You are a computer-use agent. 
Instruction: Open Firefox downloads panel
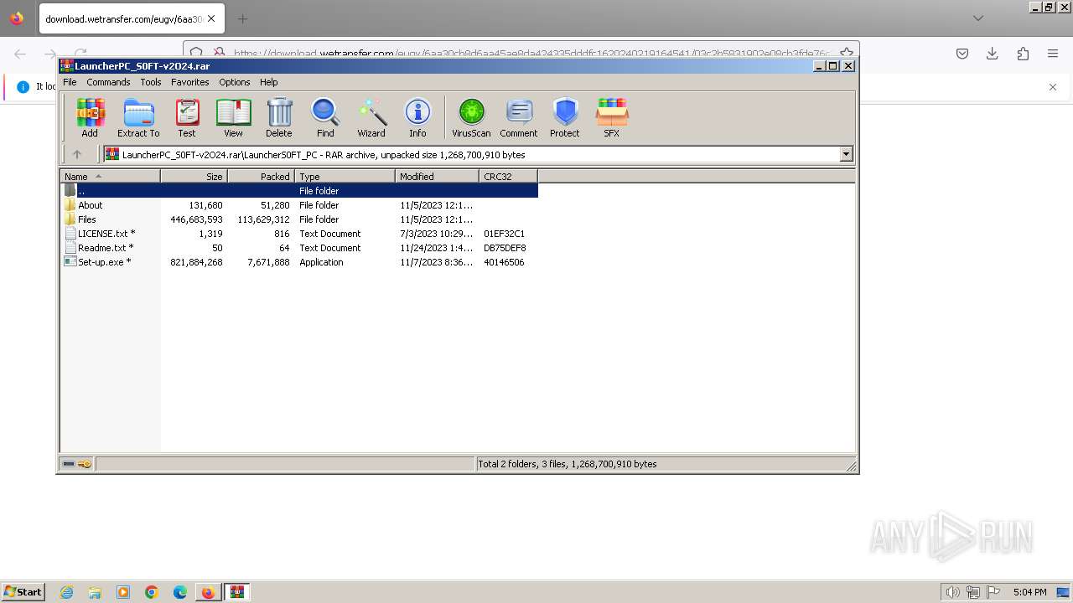pyautogui.click(x=993, y=54)
